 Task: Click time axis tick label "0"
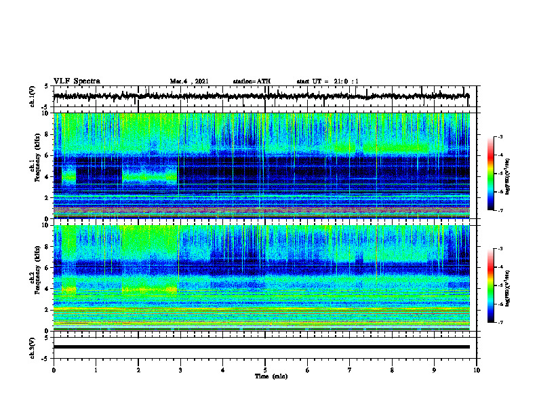coord(54,370)
